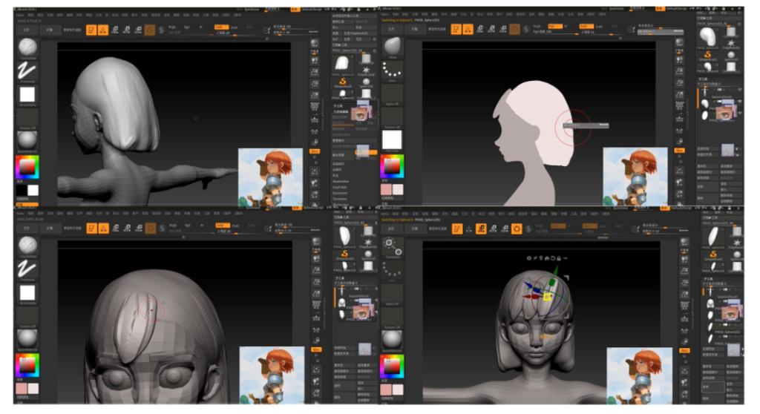Click BPR render sphere icon in top-left screenshot
The image size is (760, 414).
pyautogui.click(x=315, y=44)
